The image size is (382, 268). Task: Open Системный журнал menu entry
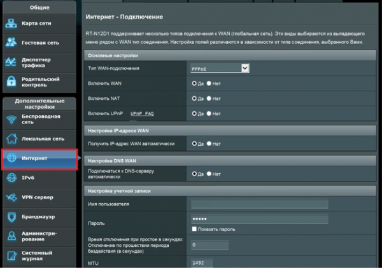tap(39, 256)
